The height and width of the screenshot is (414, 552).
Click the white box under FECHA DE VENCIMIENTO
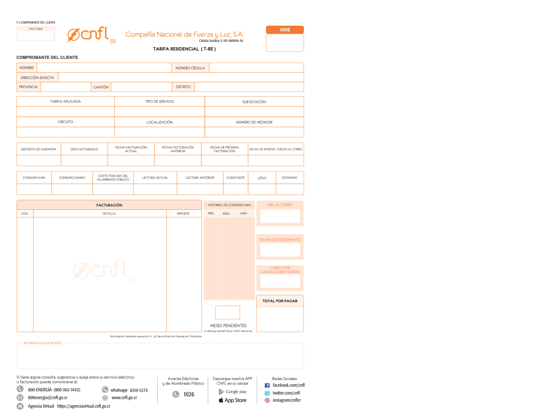coord(280,250)
